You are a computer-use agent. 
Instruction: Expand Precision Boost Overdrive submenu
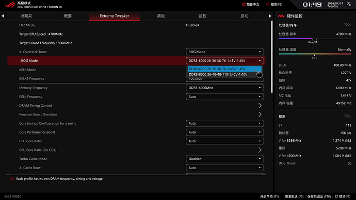260,114
